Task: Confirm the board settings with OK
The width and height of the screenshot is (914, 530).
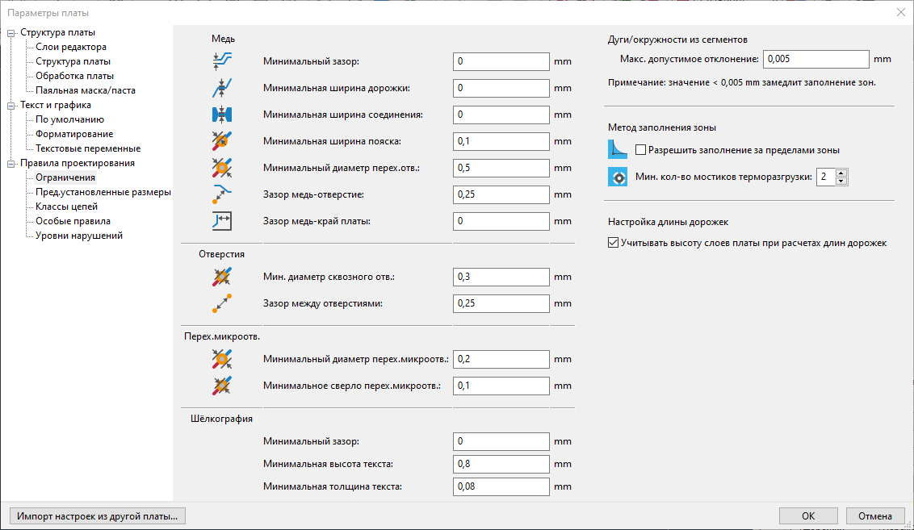Action: (x=808, y=516)
